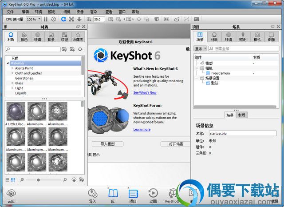Image resolution: width=284 pixels, height=207 pixels.
Task: Click the pan down arrow toolbar icon
Action: pyautogui.click(x=79, y=19)
